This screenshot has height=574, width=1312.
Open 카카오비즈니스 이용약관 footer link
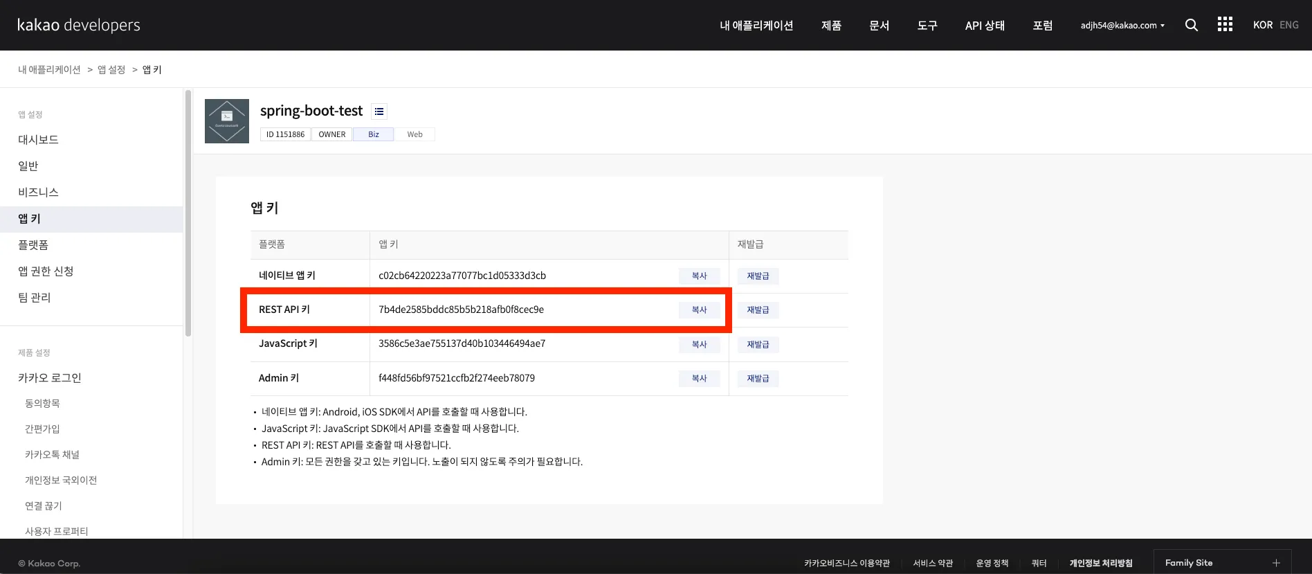coord(847,563)
